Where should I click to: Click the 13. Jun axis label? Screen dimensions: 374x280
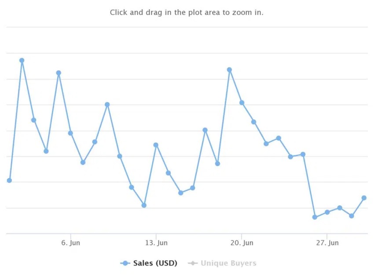[156, 243]
